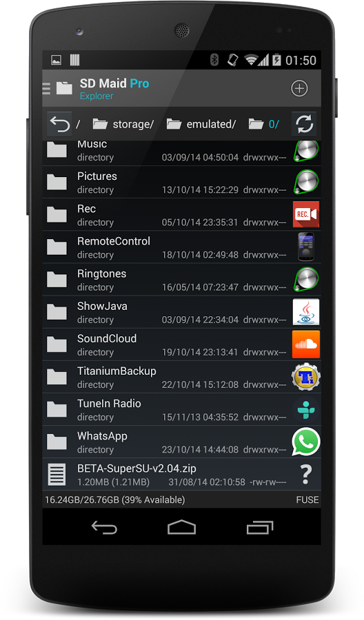Screen dimensions: 364x620
Task: Open the navigation drawer via folder icon
Action: tap(63, 87)
